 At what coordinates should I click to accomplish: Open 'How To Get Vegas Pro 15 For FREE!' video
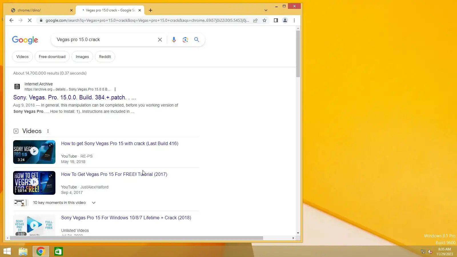[114, 174]
